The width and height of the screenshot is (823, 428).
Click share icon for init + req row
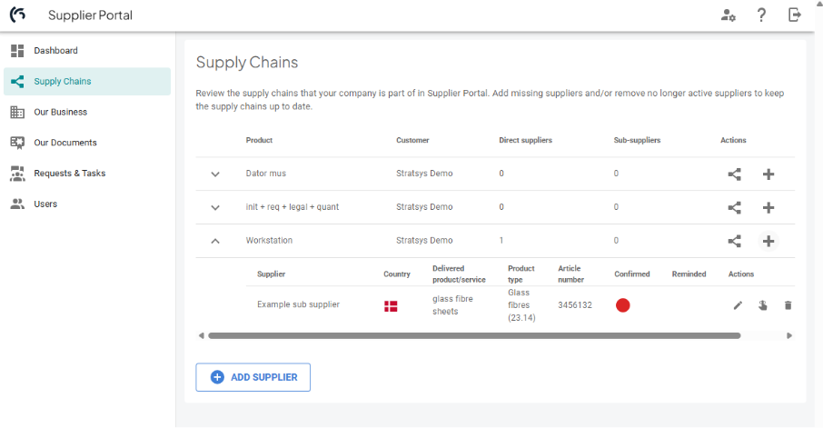[x=734, y=207]
